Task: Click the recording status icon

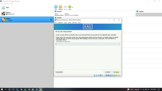Action: 108,75
